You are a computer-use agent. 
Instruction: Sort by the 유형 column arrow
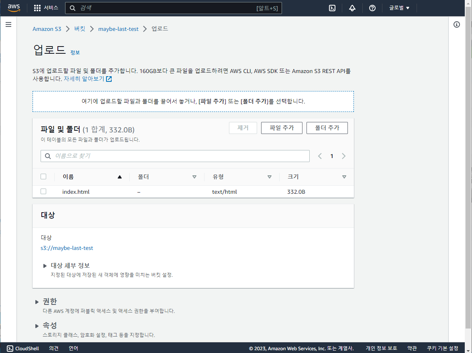coord(270,177)
